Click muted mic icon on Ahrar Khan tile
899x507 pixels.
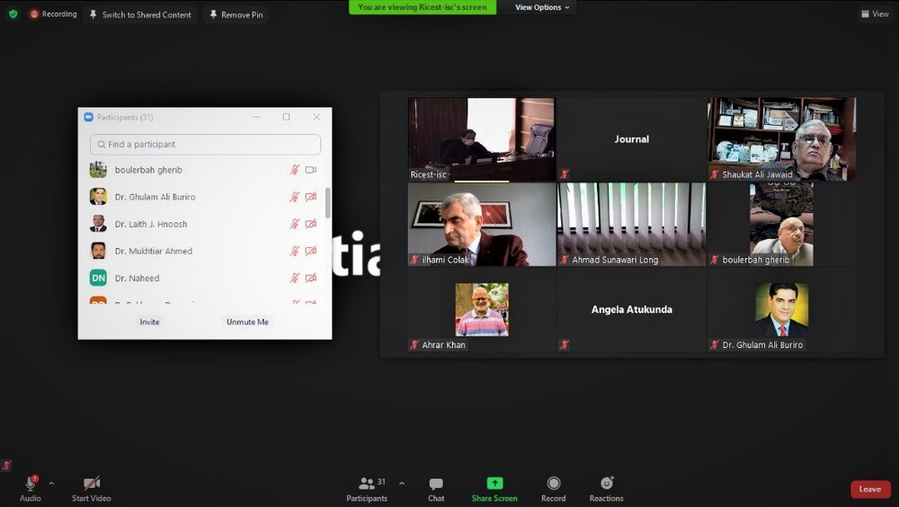click(x=414, y=344)
